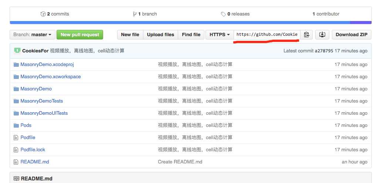
Task: Open the Pods folder
Action: (x=26, y=125)
